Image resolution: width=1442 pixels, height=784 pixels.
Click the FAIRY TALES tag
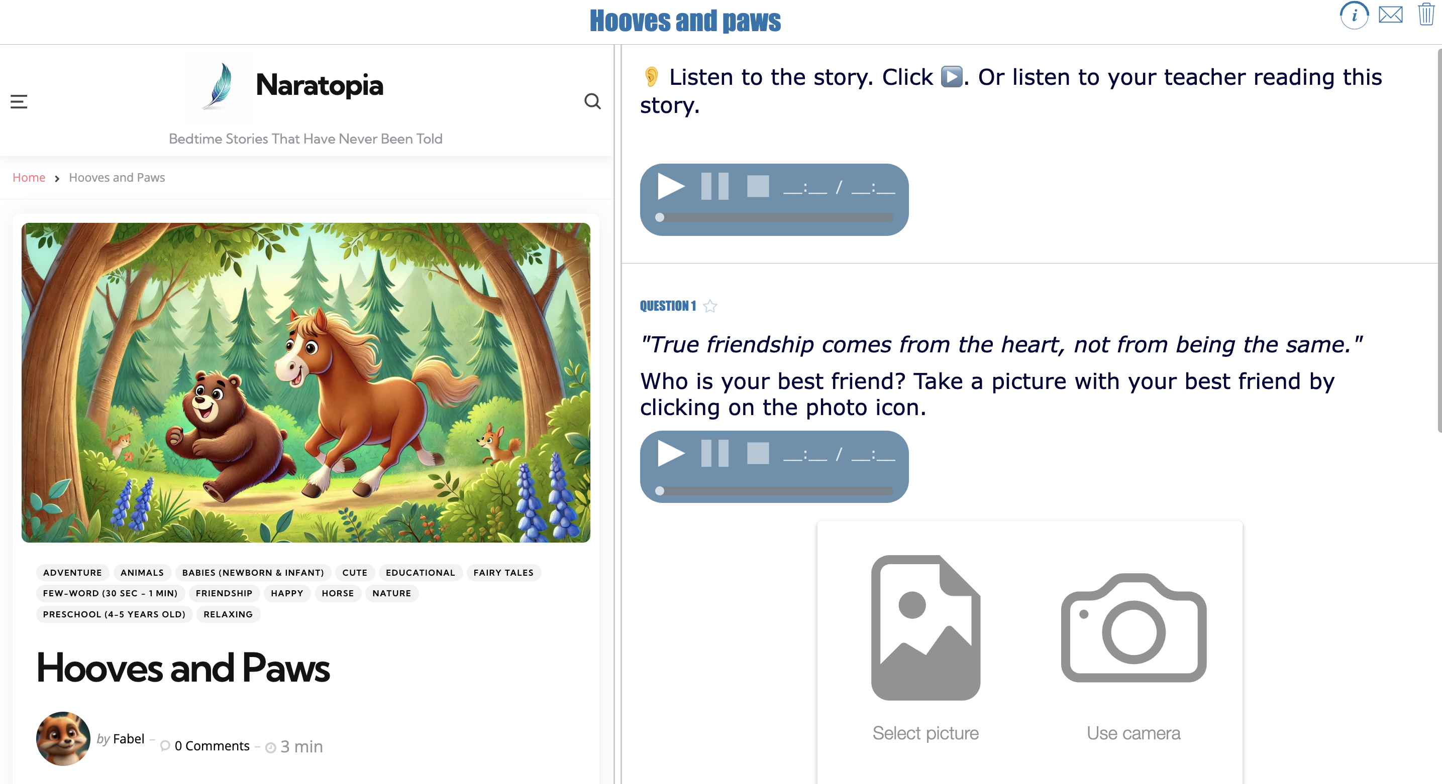pos(502,573)
